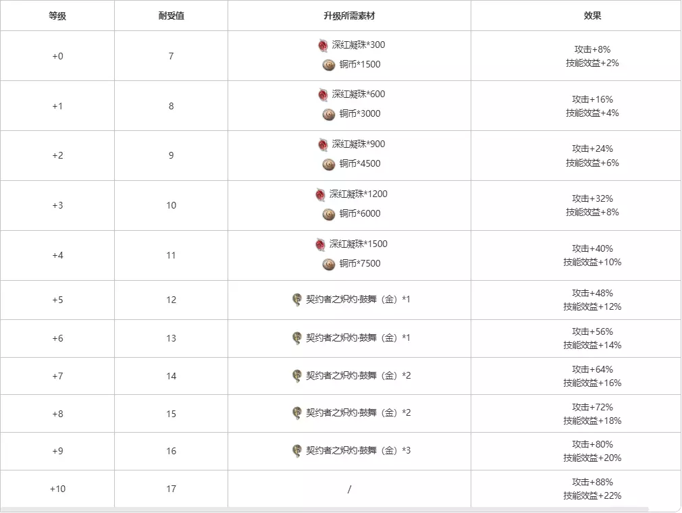Click the gold material icon in the +9 row
Screen dimensions: 682x513
coord(296,450)
